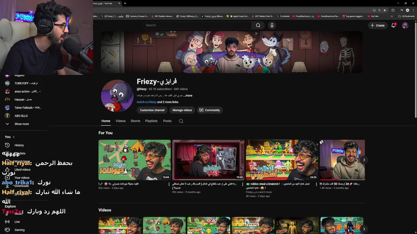Open the 'Customs | Escape Fr...' bookmark
Screen dimensions: 417x234
point(137,16)
